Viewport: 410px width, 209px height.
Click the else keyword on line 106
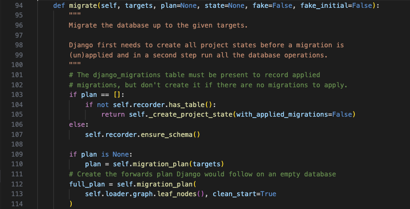coord(77,124)
